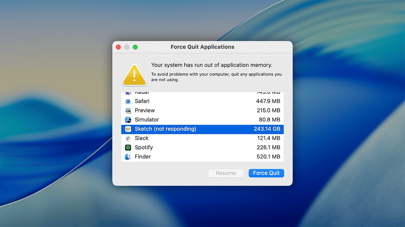The image size is (405, 227).
Task: Select the Sketch (not responding) entry
Action: pos(202,129)
